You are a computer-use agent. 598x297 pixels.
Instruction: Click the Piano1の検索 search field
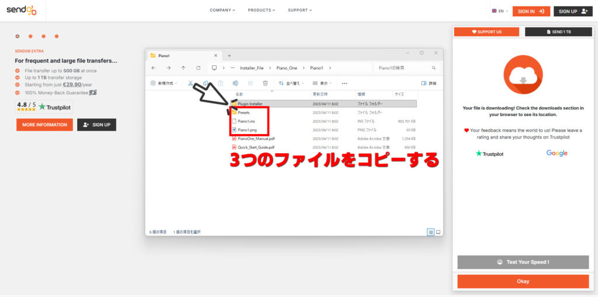tap(403, 68)
